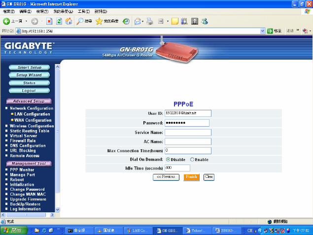The width and height of the screenshot is (313, 235).
Task: Click the IE Back arrow icon
Action: [6, 21]
